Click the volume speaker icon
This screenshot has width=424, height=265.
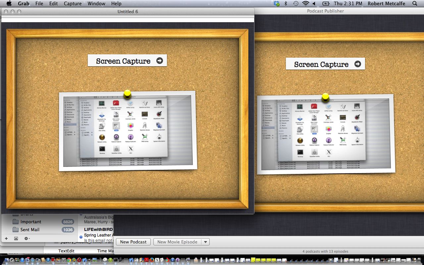pyautogui.click(x=314, y=4)
